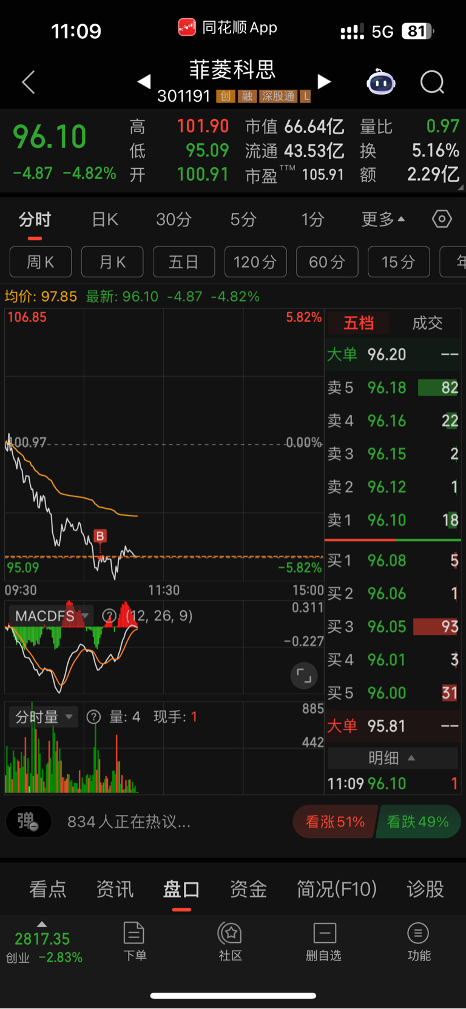The image size is (466, 1009).
Task: Open 资金 capital tab
Action: (248, 889)
